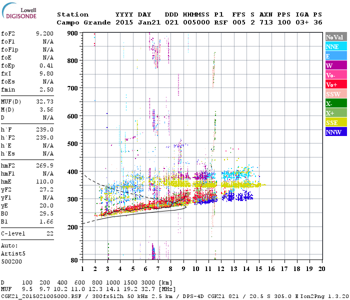Click the foF2 value 9.200

44,33
